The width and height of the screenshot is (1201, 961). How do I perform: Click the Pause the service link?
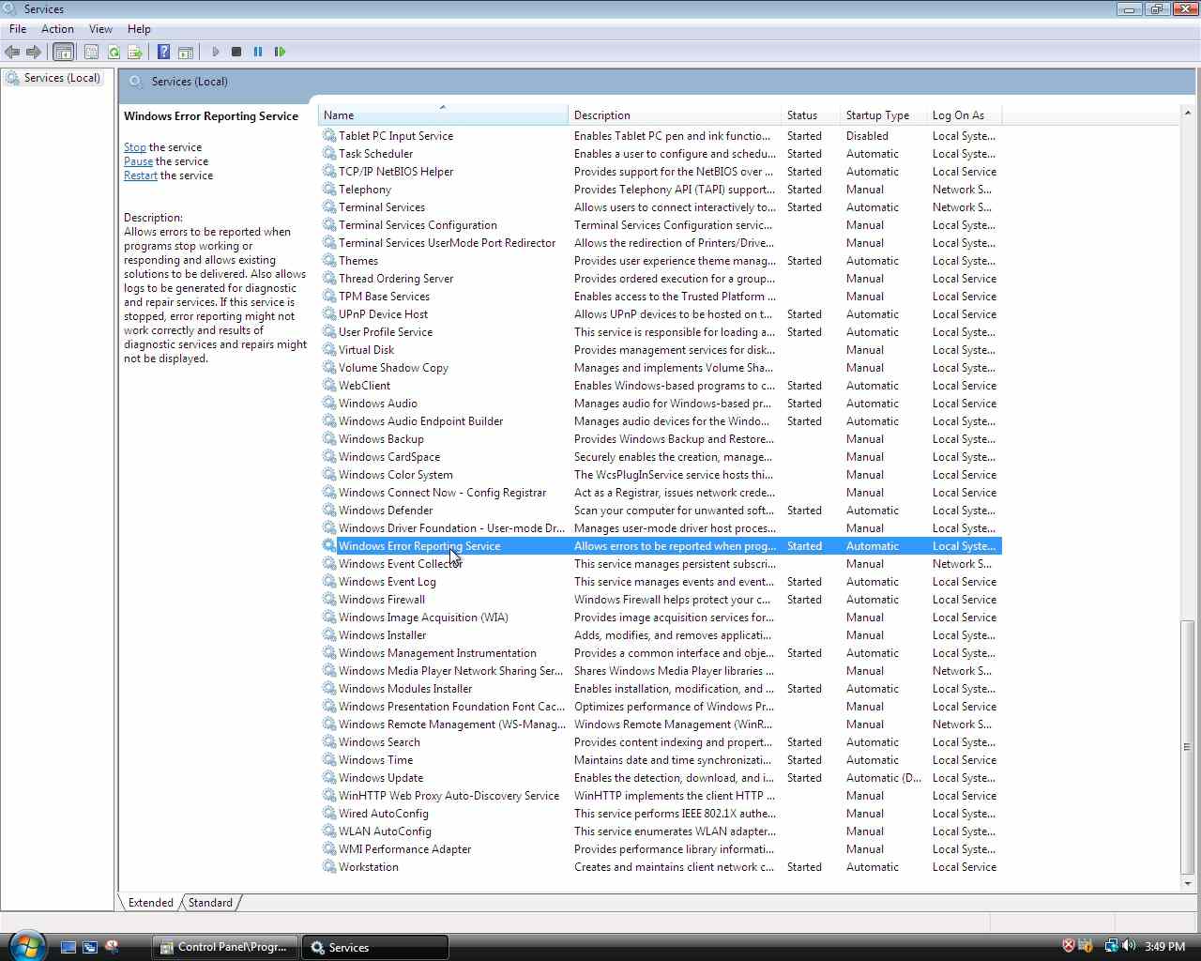click(138, 161)
